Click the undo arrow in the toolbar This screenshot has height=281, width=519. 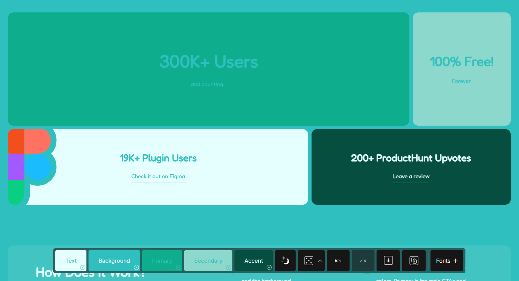(338, 261)
